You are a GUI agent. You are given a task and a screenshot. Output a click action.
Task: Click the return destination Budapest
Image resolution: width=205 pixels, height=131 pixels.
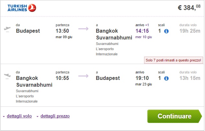[108, 78]
